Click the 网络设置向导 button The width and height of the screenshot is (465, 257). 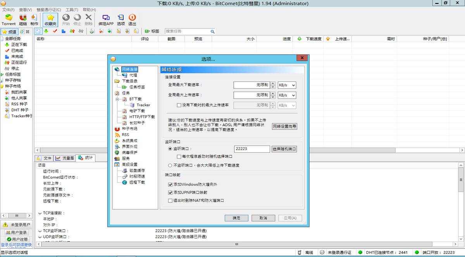(285, 127)
